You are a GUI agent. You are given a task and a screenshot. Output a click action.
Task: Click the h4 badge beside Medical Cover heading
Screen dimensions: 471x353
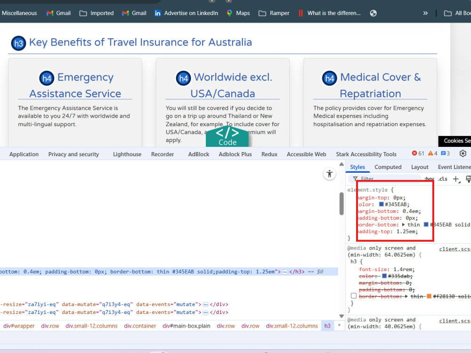pyautogui.click(x=330, y=78)
